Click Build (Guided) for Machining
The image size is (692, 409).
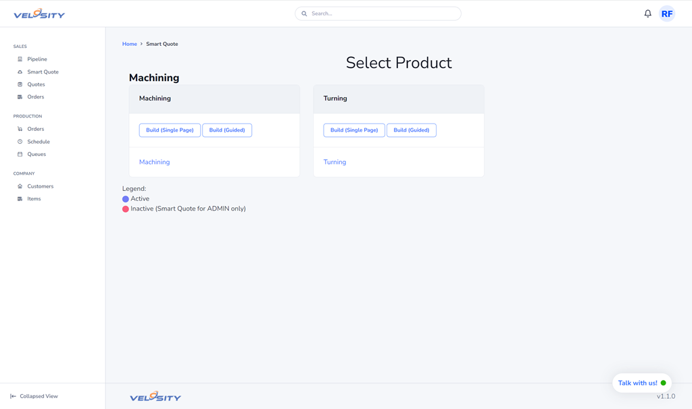point(227,130)
